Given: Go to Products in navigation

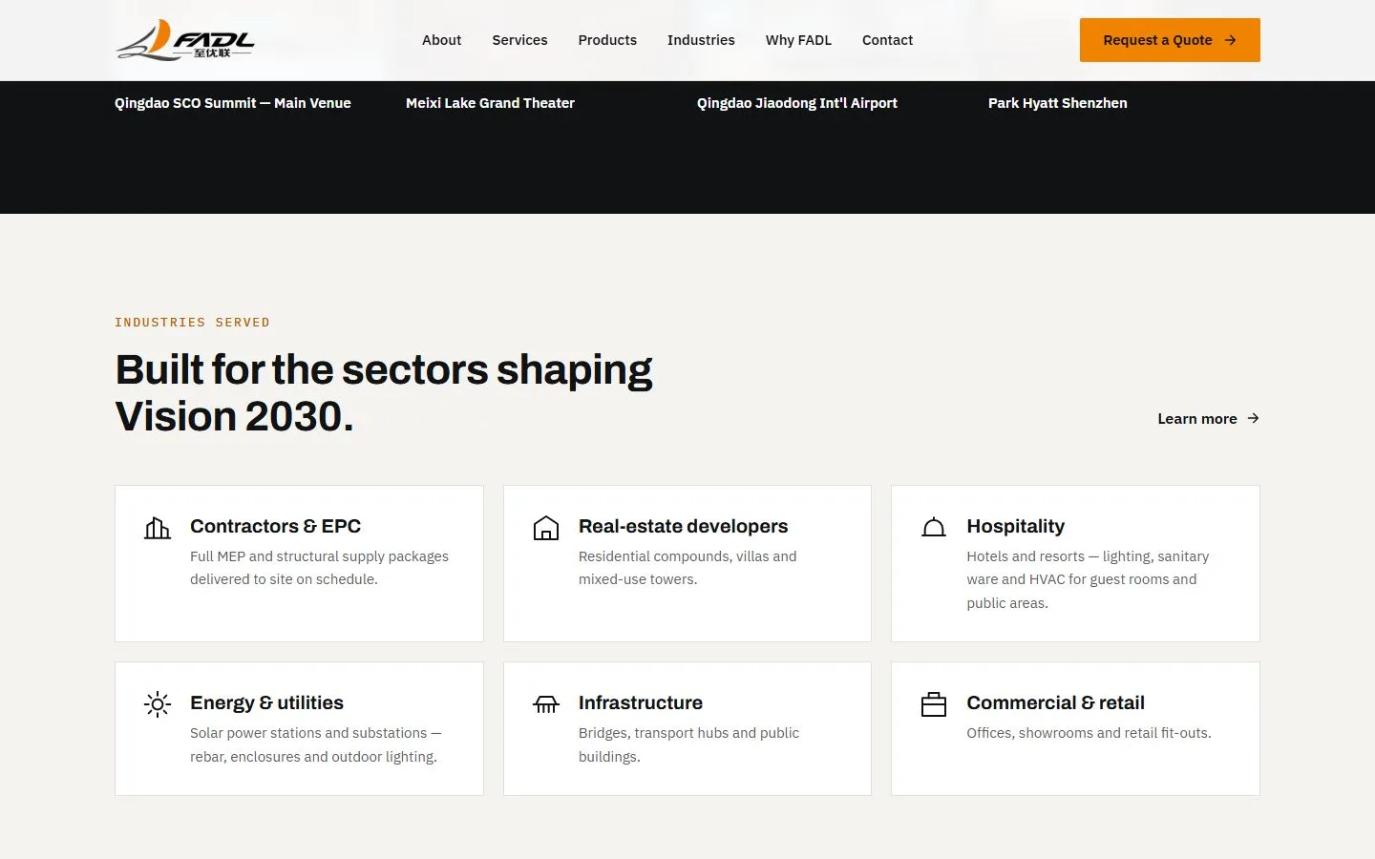Looking at the screenshot, I should (x=607, y=40).
